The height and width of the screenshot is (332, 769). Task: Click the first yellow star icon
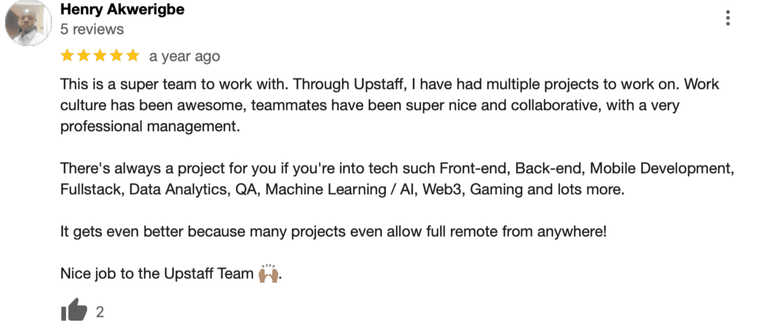[66, 56]
